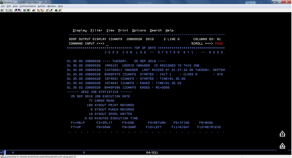Open the SDSF Print pull-down

[x=123, y=31]
